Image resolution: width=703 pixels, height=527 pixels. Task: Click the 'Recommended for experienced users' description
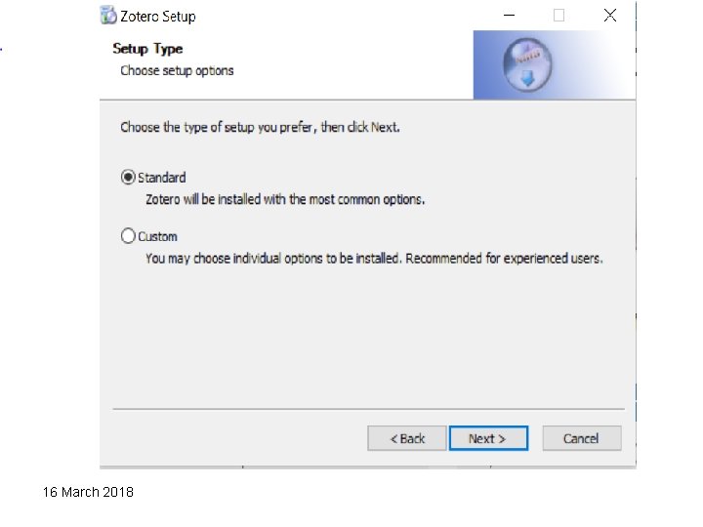click(x=504, y=259)
